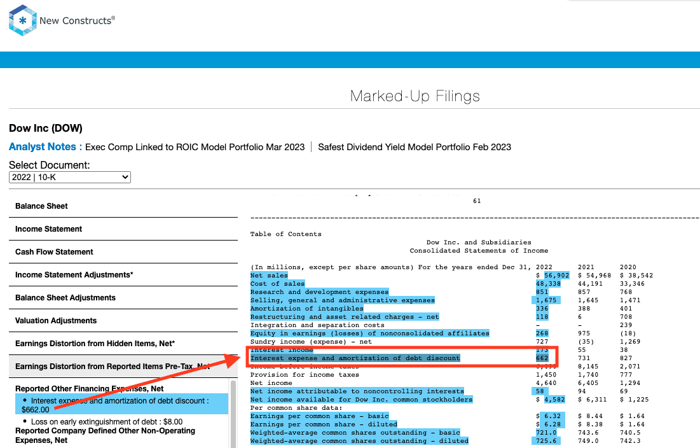Open Safest Dividend Yield Model Portfolio note
The height and width of the screenshot is (448, 700).
point(415,147)
